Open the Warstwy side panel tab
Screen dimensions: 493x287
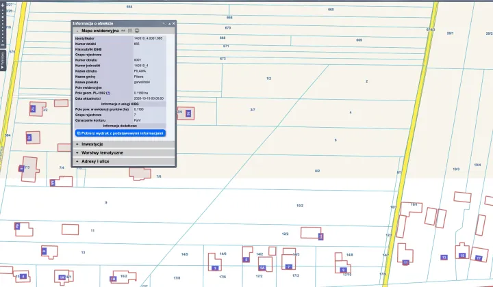click(x=3, y=61)
